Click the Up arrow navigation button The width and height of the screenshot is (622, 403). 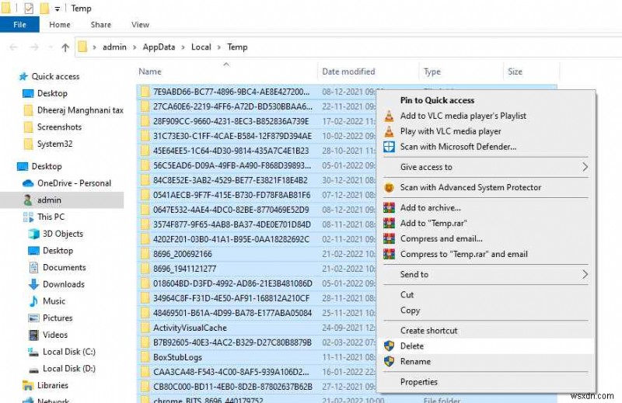pyautogui.click(x=65, y=47)
